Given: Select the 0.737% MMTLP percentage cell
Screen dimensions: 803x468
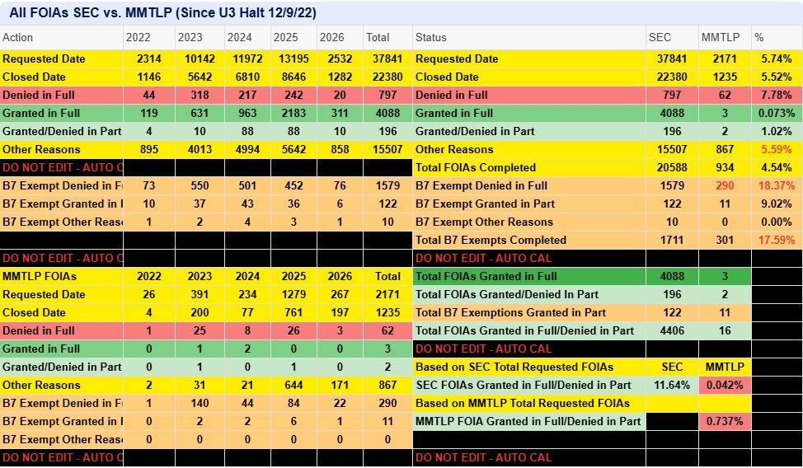Looking at the screenshot, I should click(725, 421).
